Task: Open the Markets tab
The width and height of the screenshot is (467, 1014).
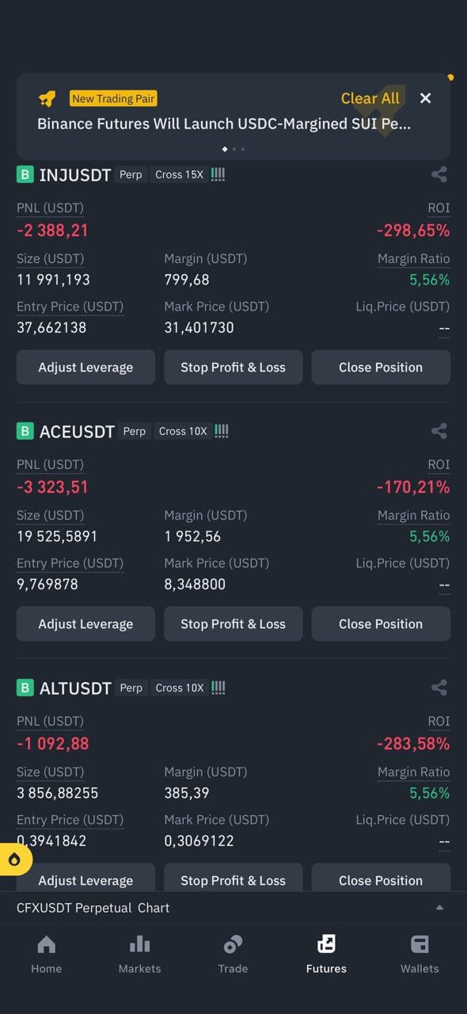Action: click(x=139, y=955)
